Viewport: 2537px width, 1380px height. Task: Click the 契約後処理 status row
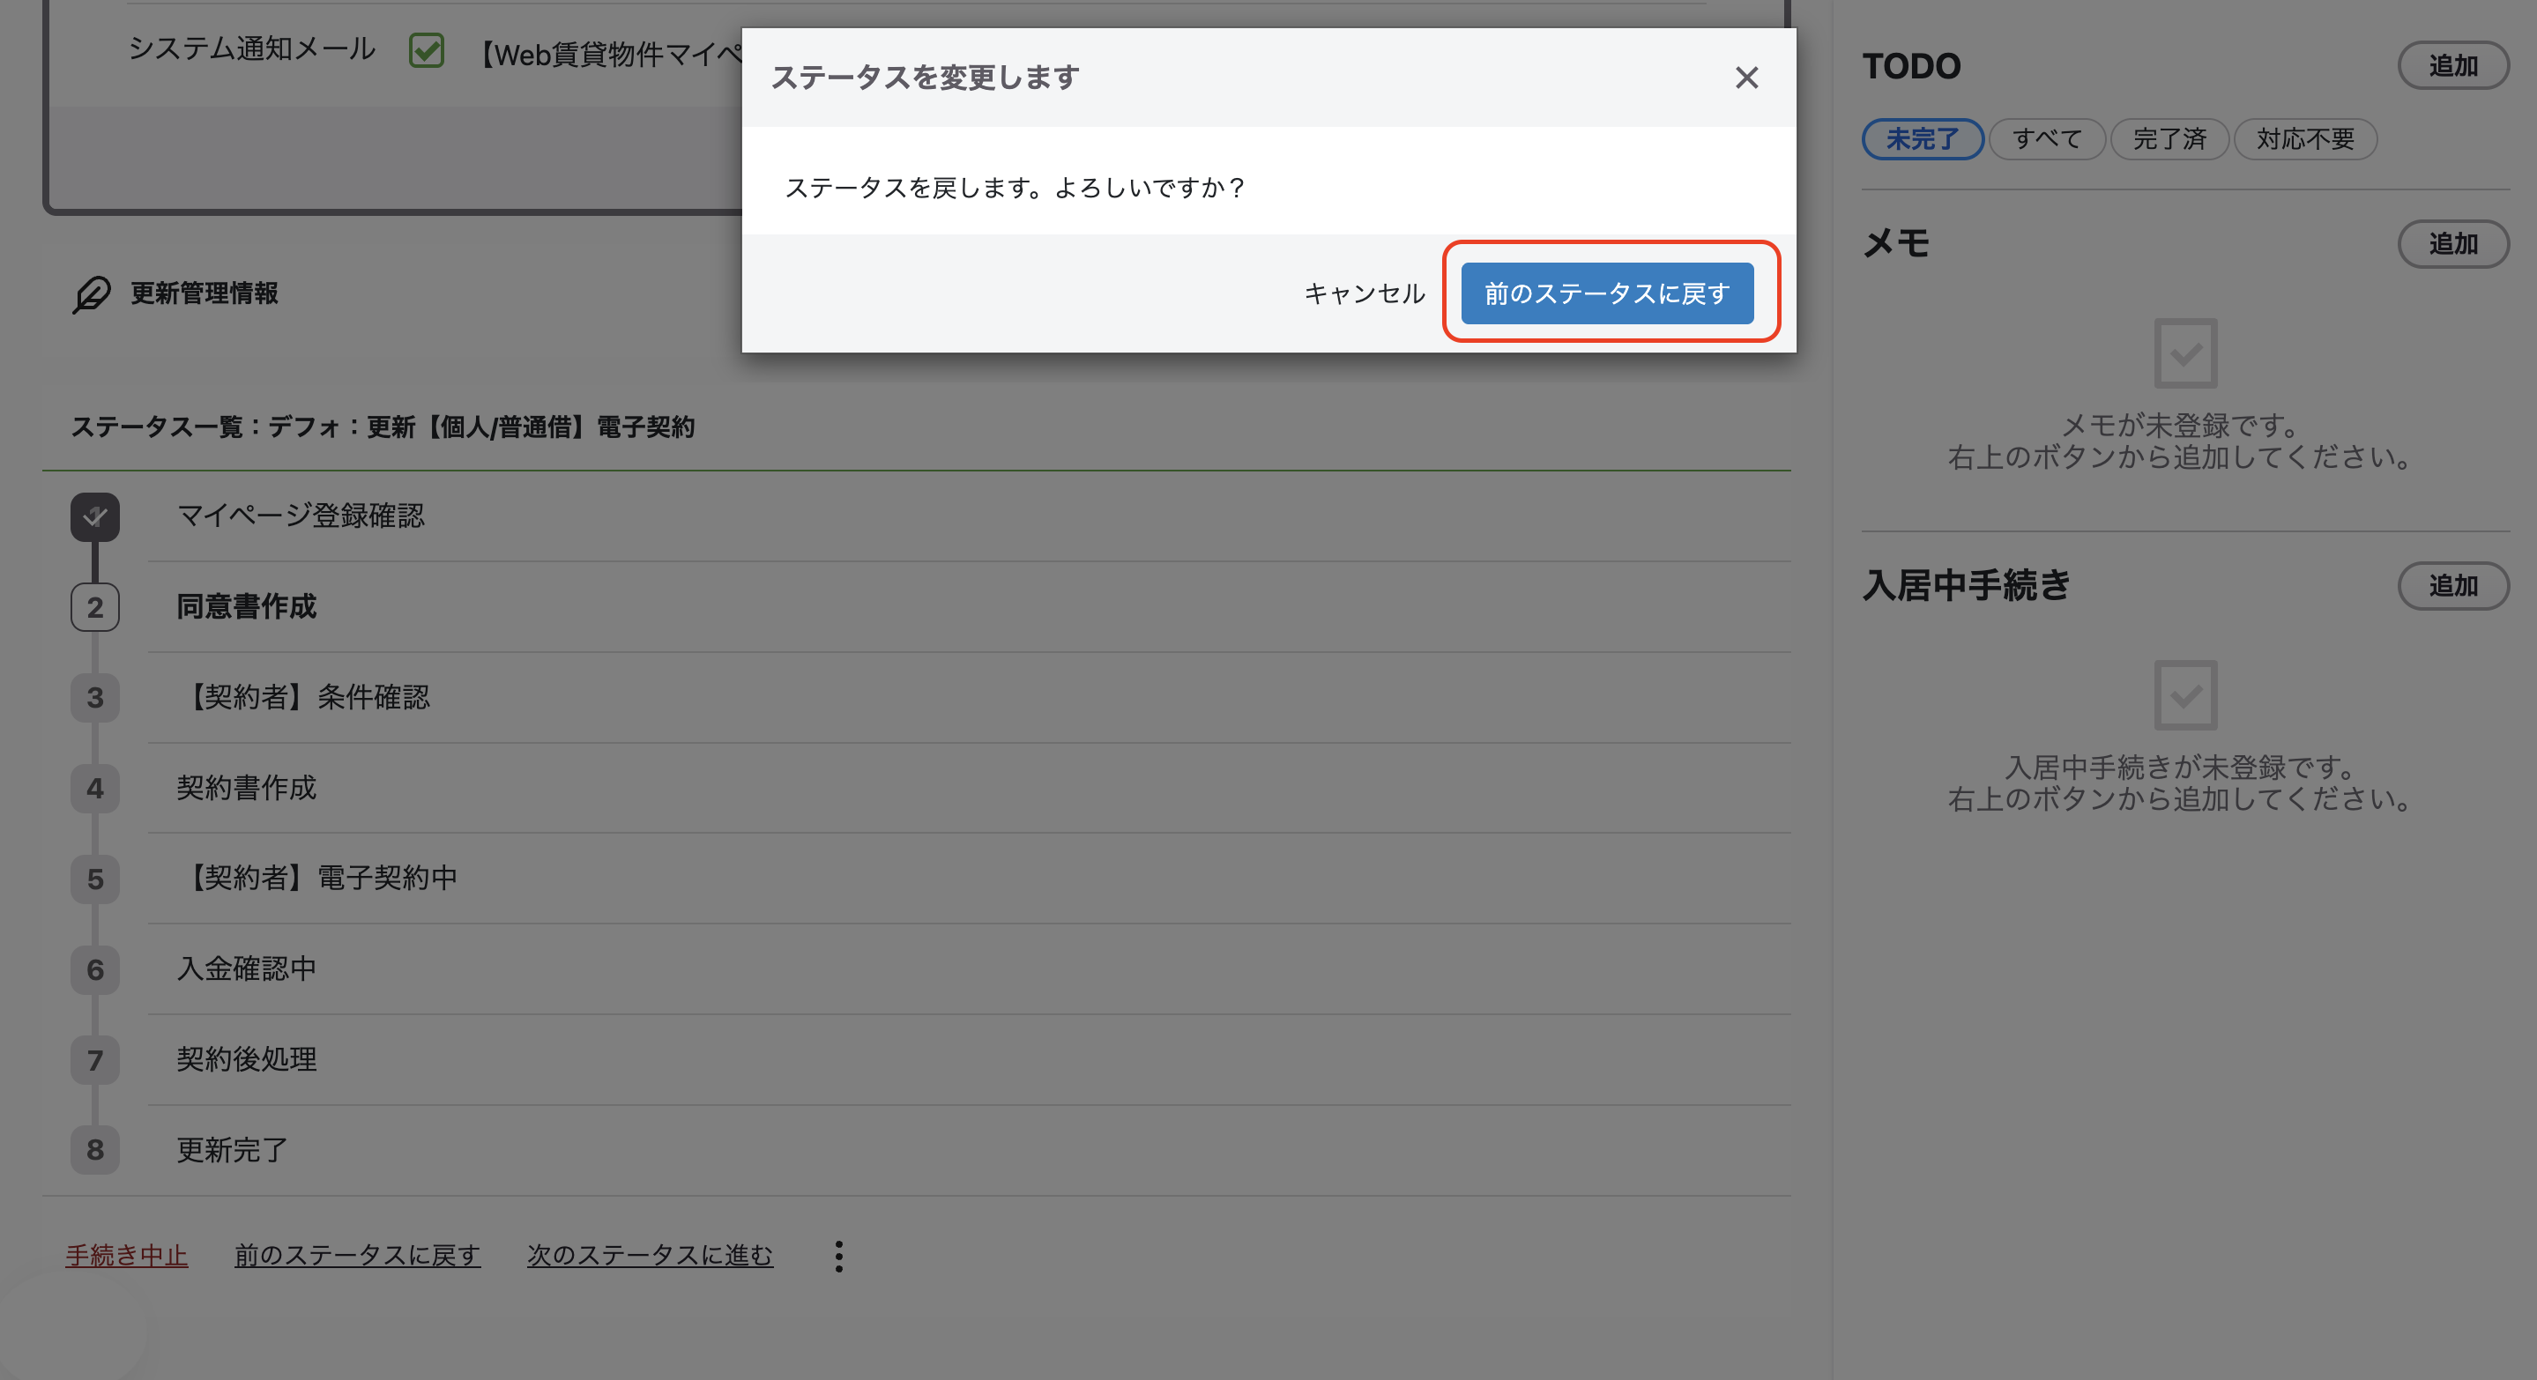click(969, 1060)
